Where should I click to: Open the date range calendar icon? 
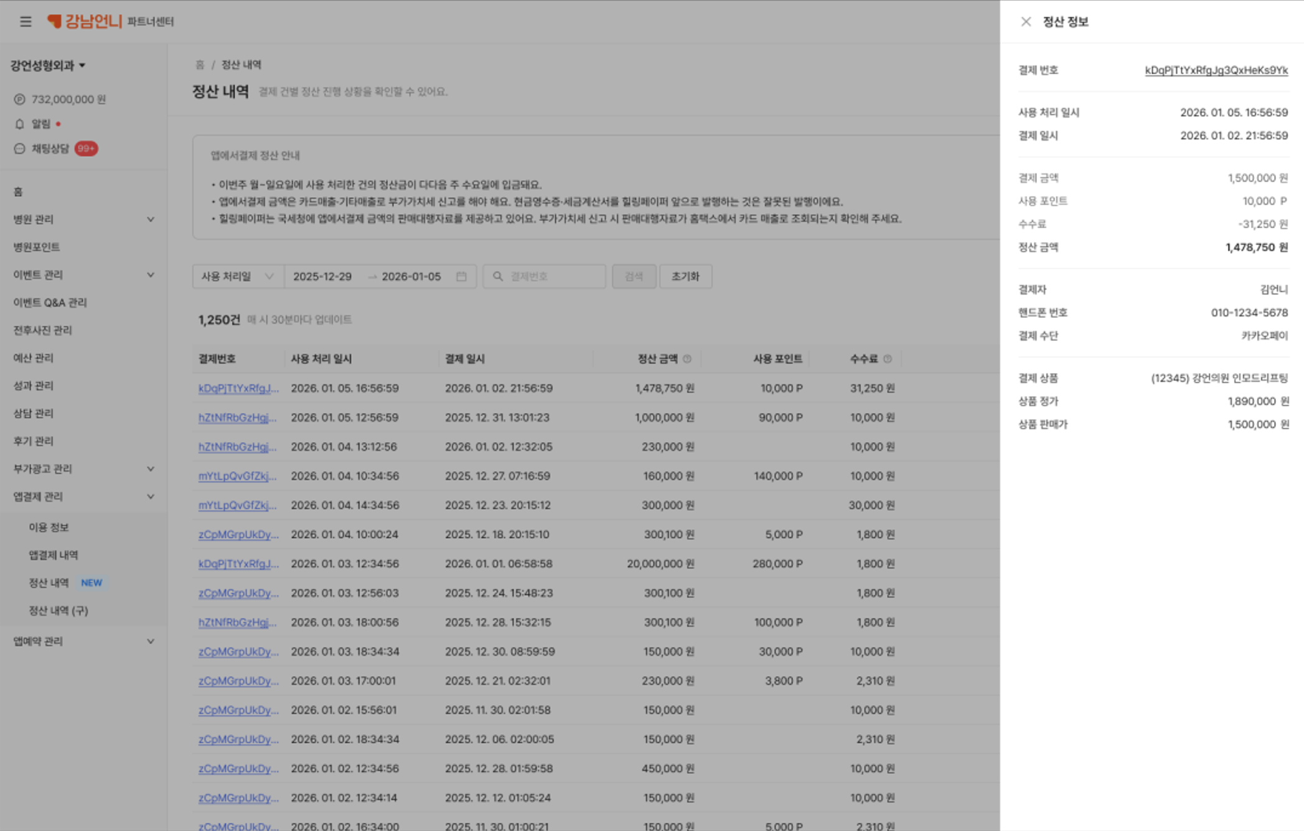tap(461, 276)
